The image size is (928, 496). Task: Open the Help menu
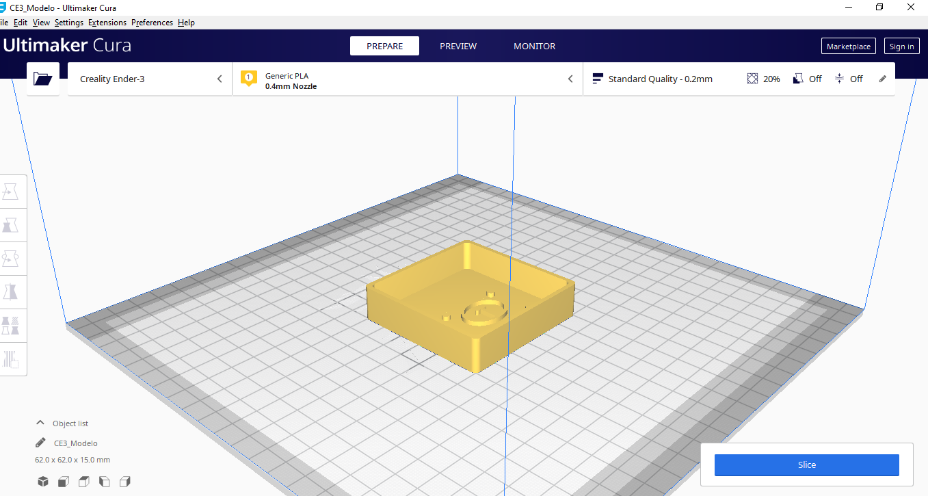[186, 23]
